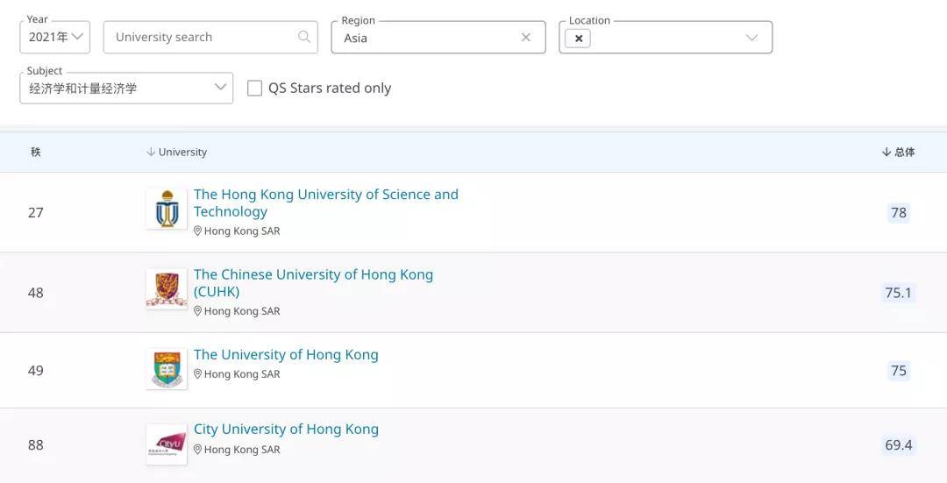947x483 pixels.
Task: Expand the Location dropdown chevron
Action: 751,38
